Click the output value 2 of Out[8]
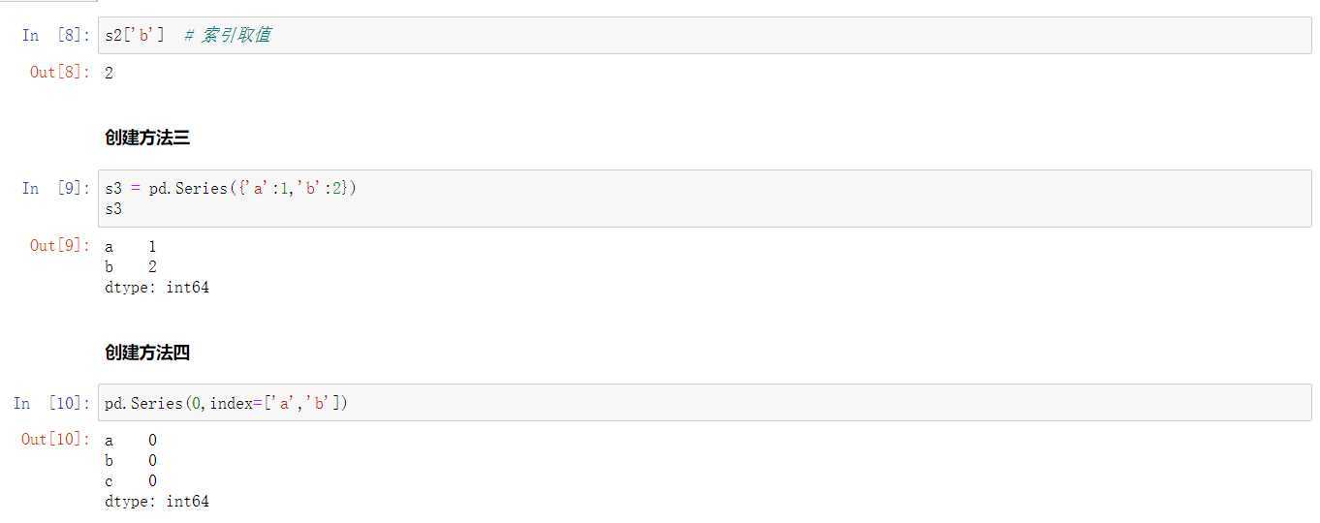 (x=109, y=73)
